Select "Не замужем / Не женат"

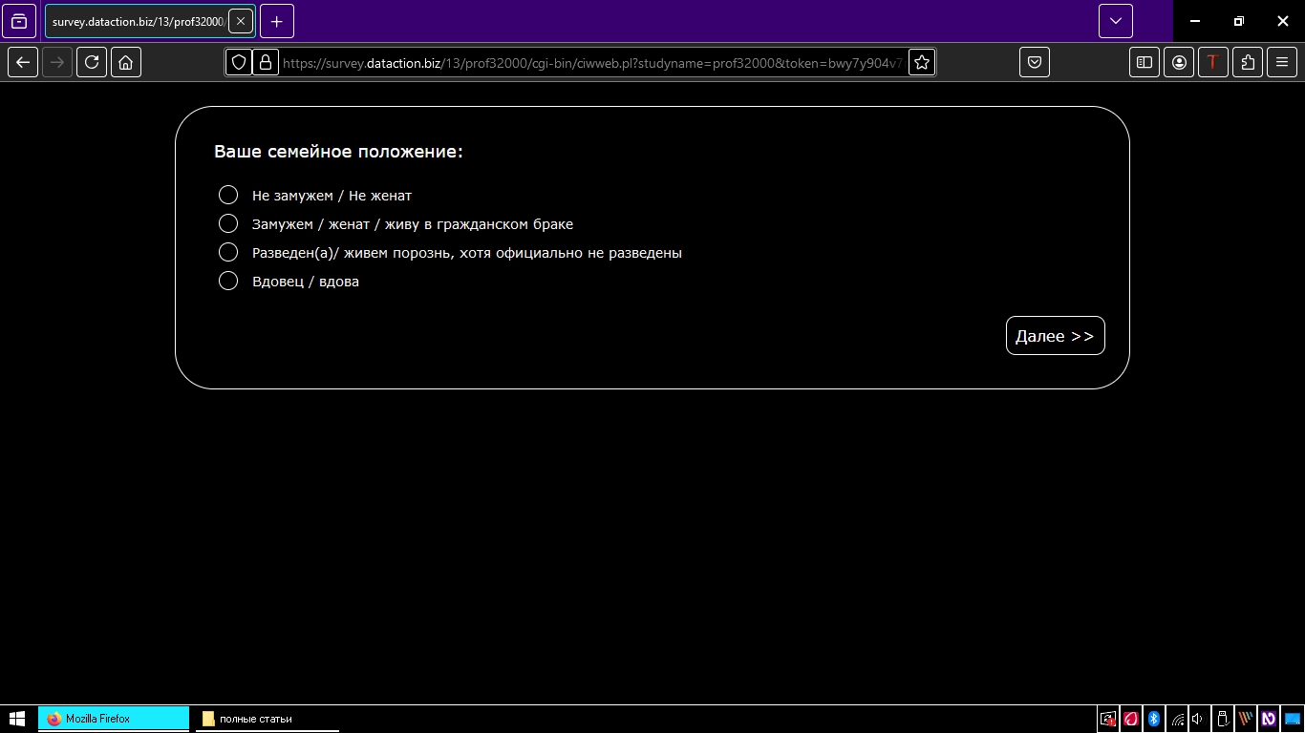tap(228, 195)
